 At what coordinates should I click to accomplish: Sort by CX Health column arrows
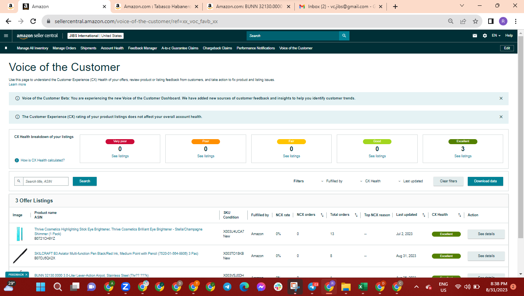[459, 215]
